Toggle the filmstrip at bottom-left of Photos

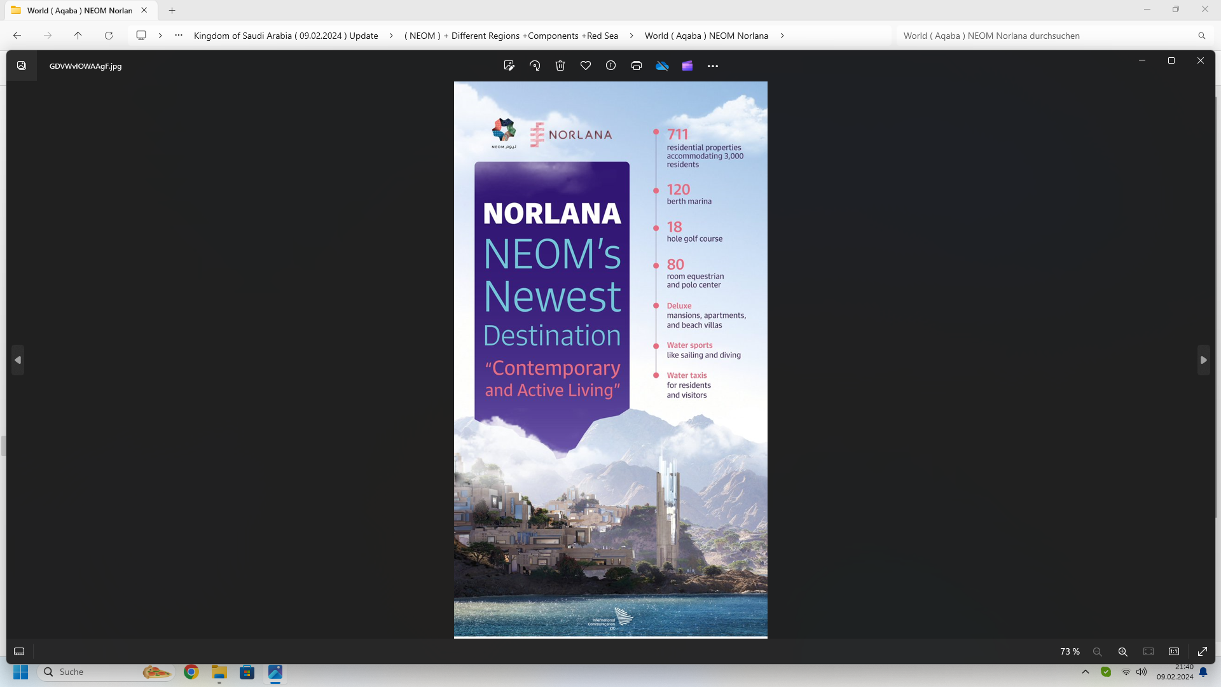pos(19,651)
